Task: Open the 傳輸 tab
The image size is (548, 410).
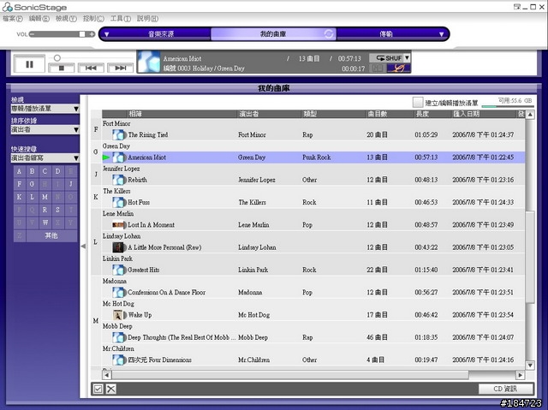Action: point(386,34)
